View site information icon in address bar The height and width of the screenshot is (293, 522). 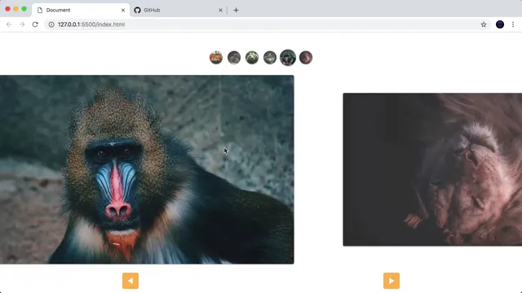point(51,24)
